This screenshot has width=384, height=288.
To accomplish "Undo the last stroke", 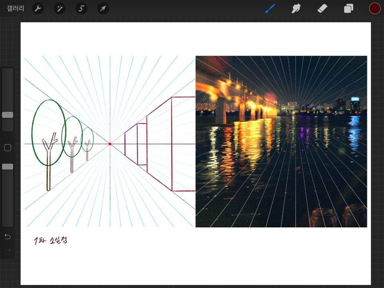I will tap(8, 236).
